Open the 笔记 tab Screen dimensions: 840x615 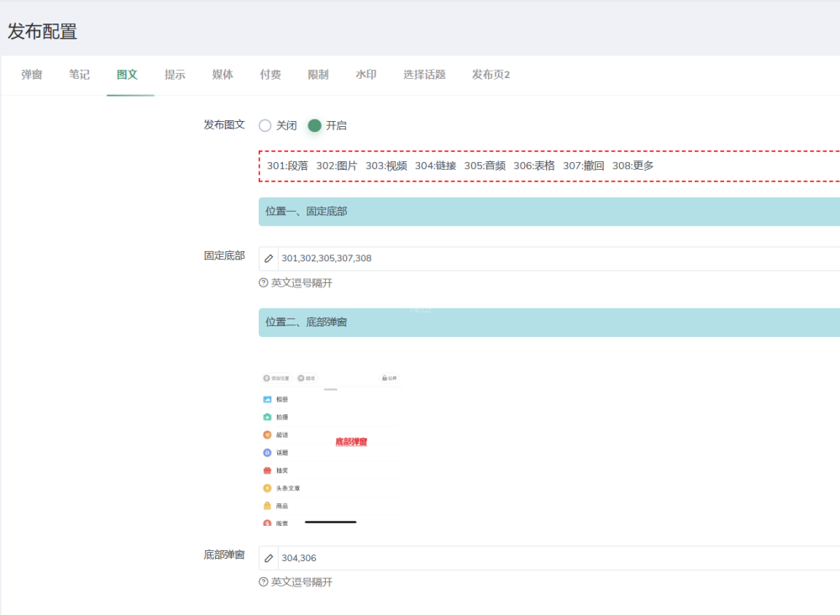click(x=80, y=75)
